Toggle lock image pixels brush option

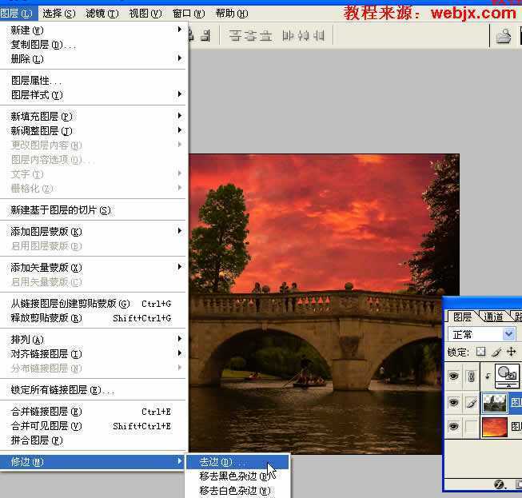click(x=496, y=352)
